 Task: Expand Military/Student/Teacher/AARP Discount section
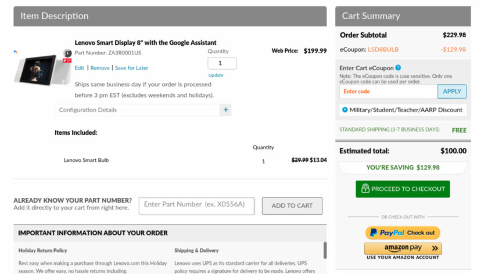345,110
